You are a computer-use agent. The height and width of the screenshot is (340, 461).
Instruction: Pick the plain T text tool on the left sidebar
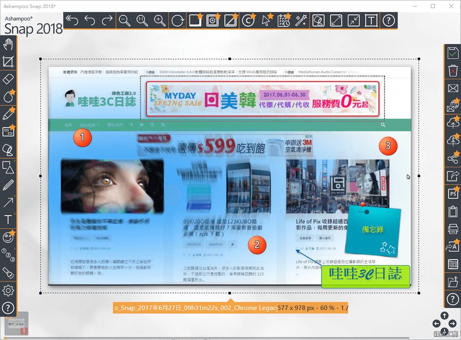(x=8, y=220)
